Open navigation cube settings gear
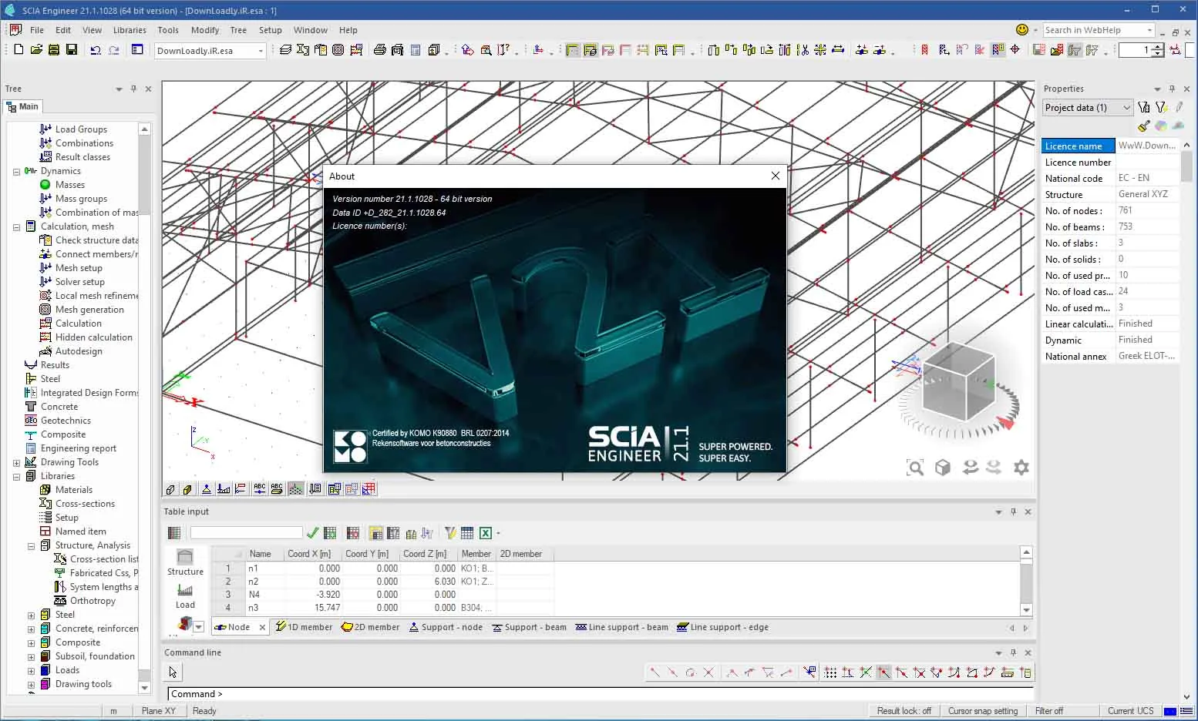 pyautogui.click(x=1021, y=468)
